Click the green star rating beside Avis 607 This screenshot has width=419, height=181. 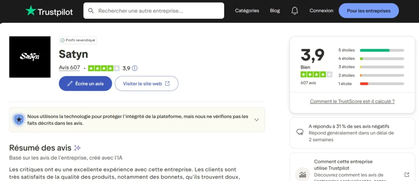point(104,68)
